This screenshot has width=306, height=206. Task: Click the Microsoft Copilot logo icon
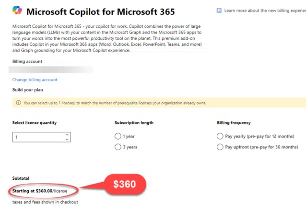coord(17,11)
